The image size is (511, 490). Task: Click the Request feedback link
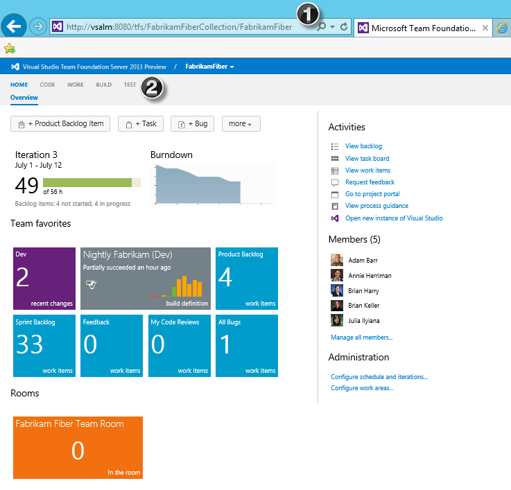370,182
